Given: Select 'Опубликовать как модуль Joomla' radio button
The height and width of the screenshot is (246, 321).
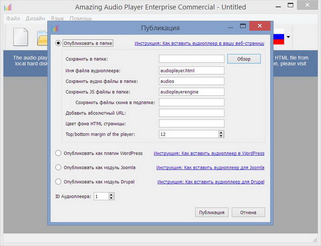Looking at the screenshot, I should click(x=58, y=167).
